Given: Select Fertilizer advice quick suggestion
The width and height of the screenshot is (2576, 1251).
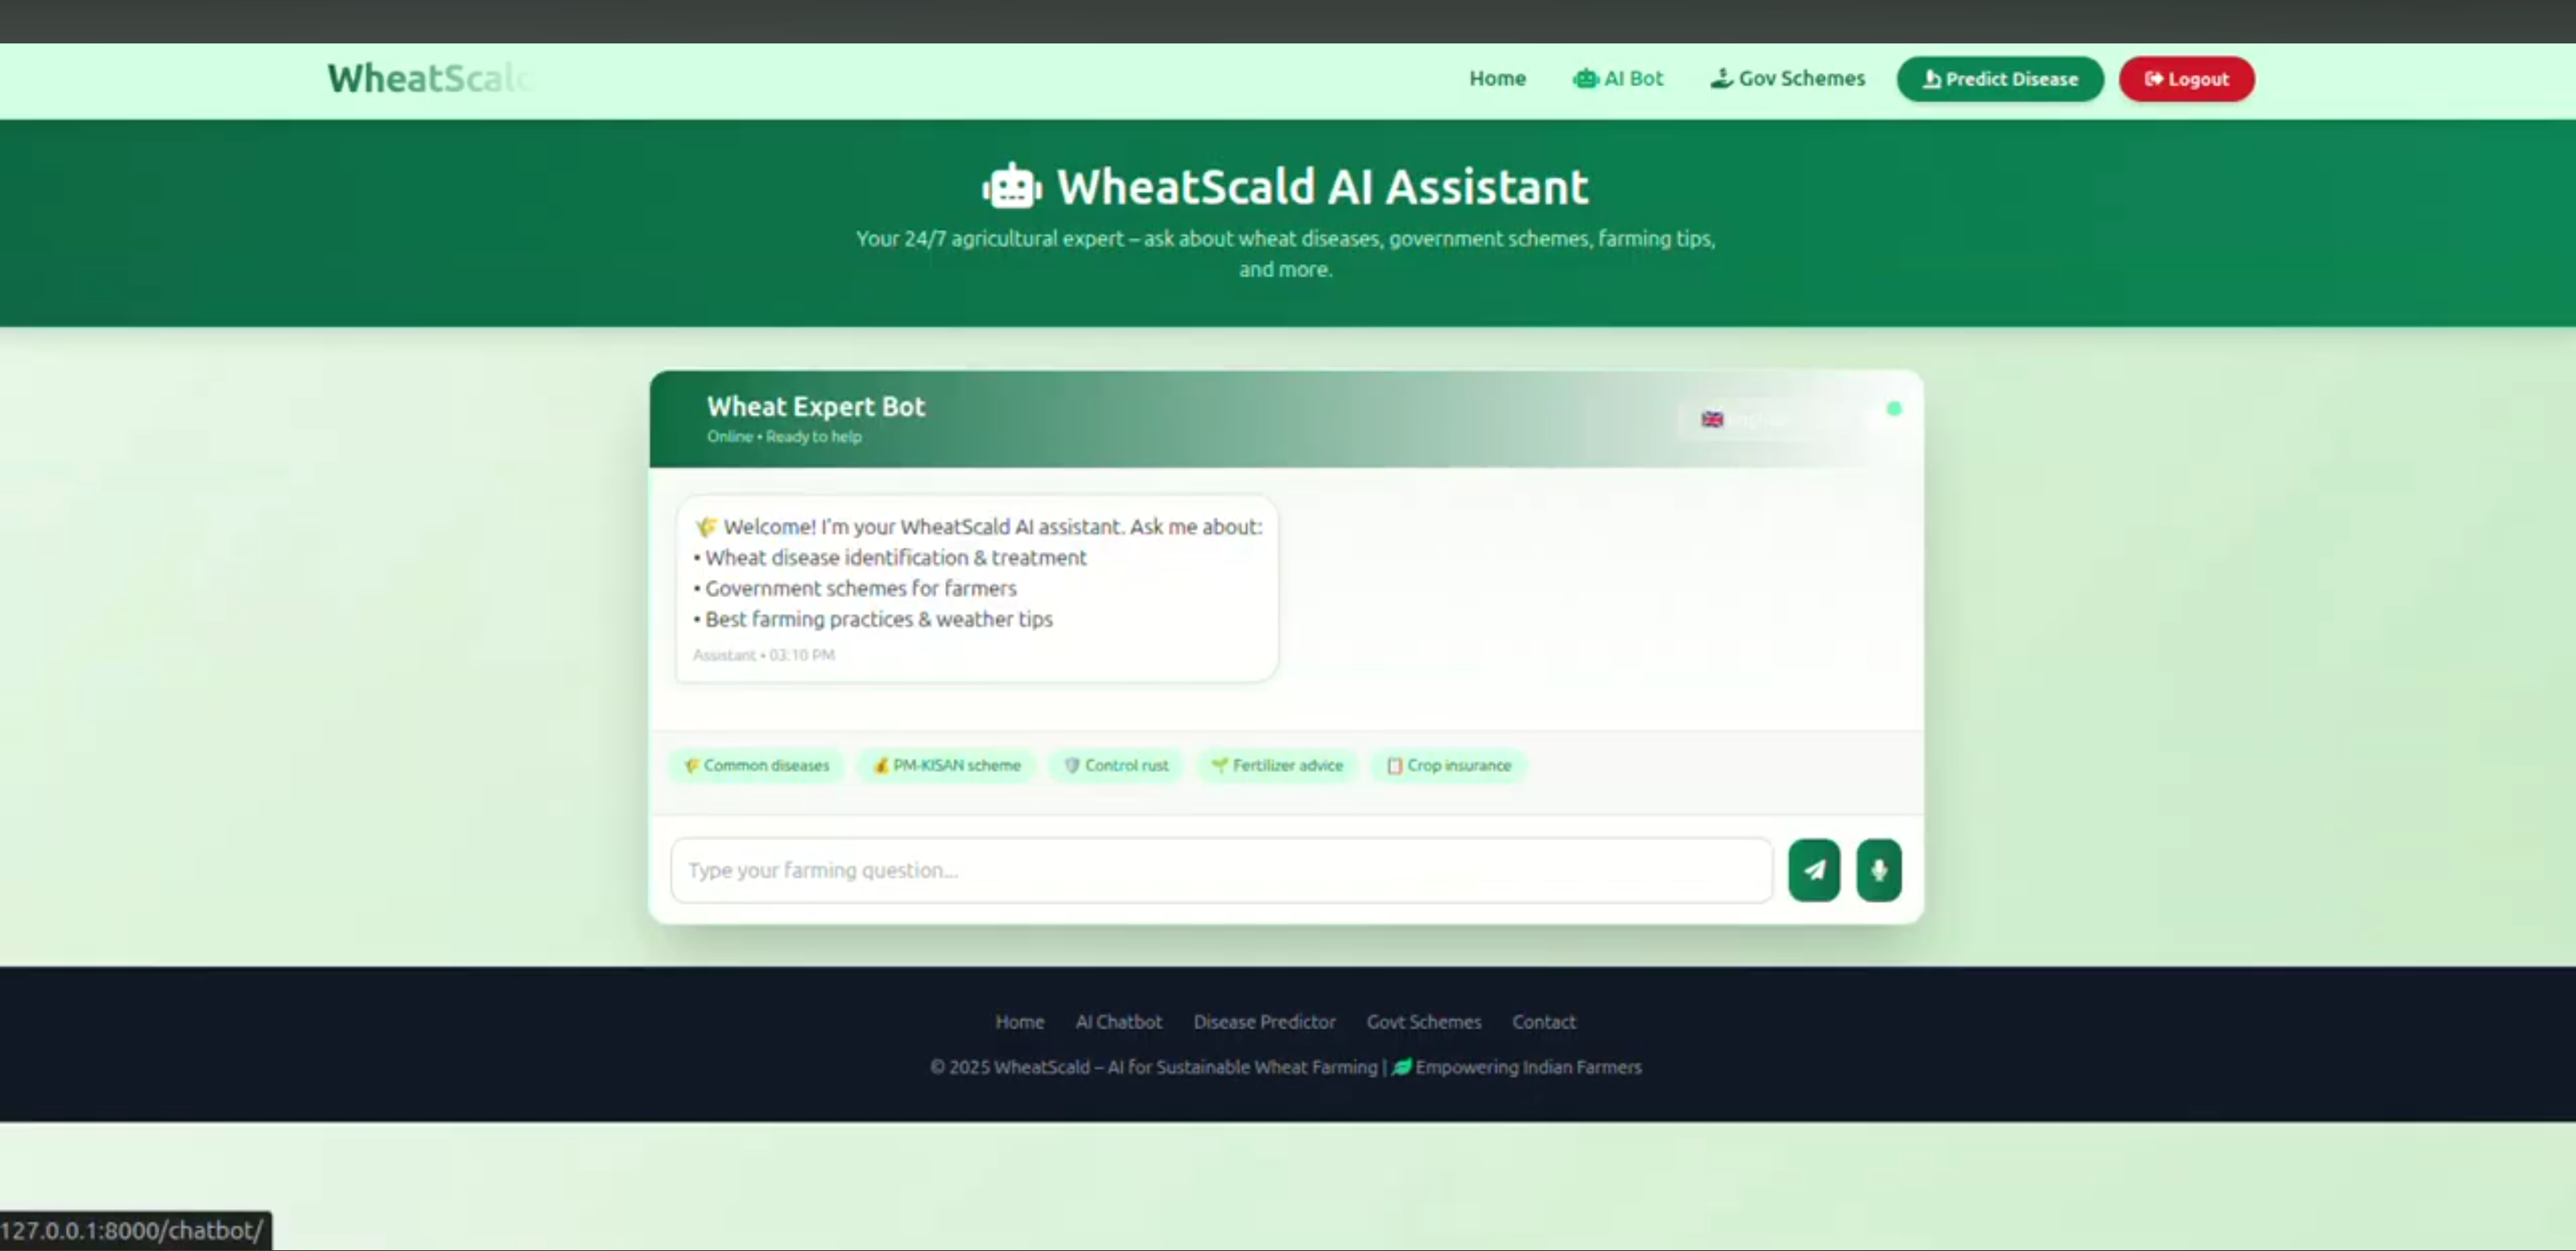Looking at the screenshot, I should (1277, 765).
